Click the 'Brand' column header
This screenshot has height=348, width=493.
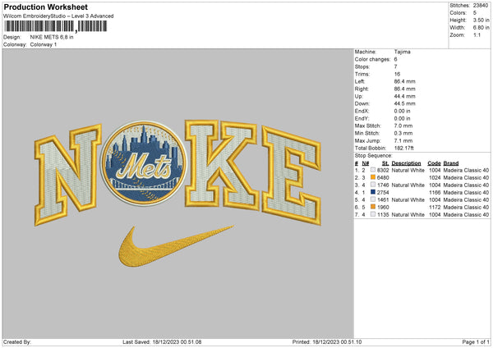[x=451, y=163]
